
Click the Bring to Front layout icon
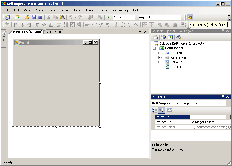(160, 24)
